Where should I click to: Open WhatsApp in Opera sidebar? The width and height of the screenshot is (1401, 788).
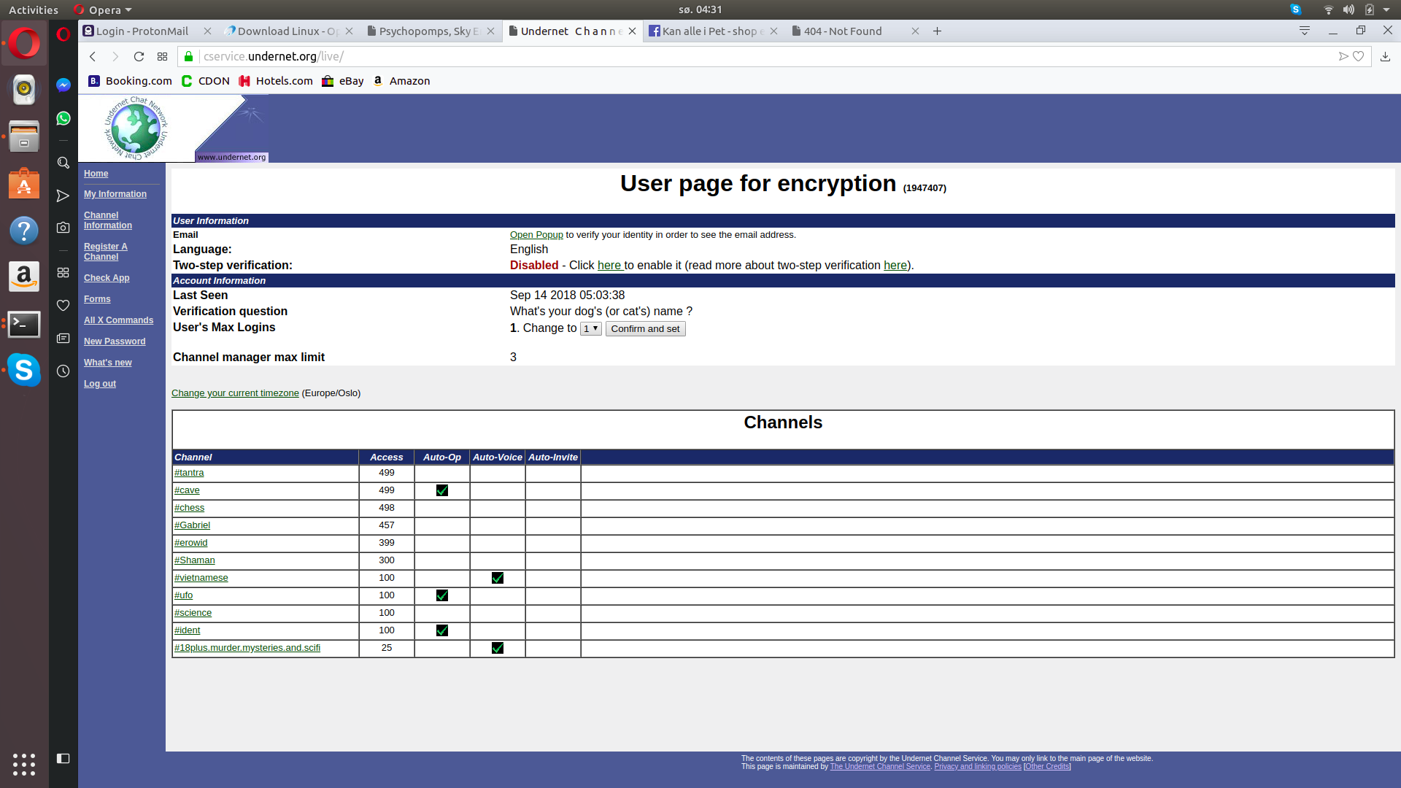tap(63, 118)
